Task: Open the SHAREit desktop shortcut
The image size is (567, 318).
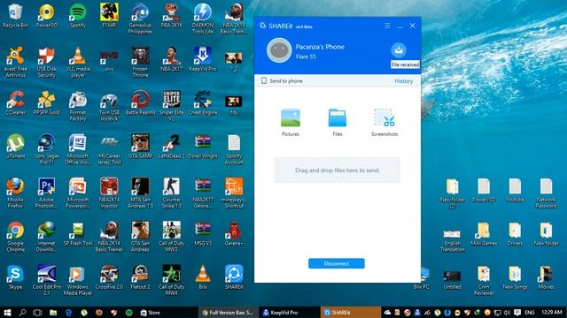Action: (x=234, y=277)
